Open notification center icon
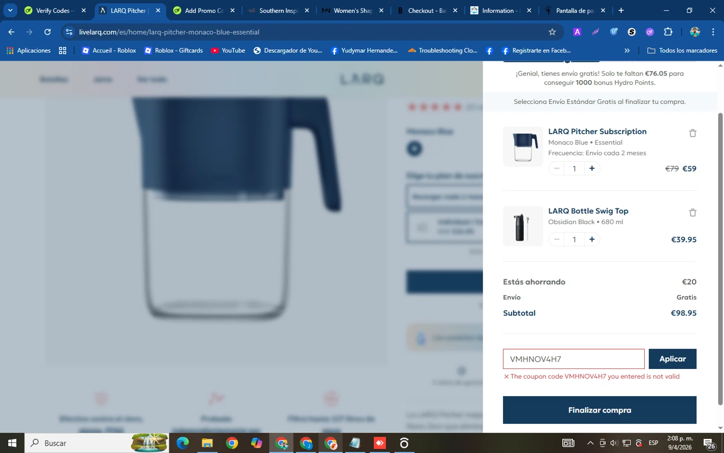Screen dimensions: 724x453 [x=709, y=443]
